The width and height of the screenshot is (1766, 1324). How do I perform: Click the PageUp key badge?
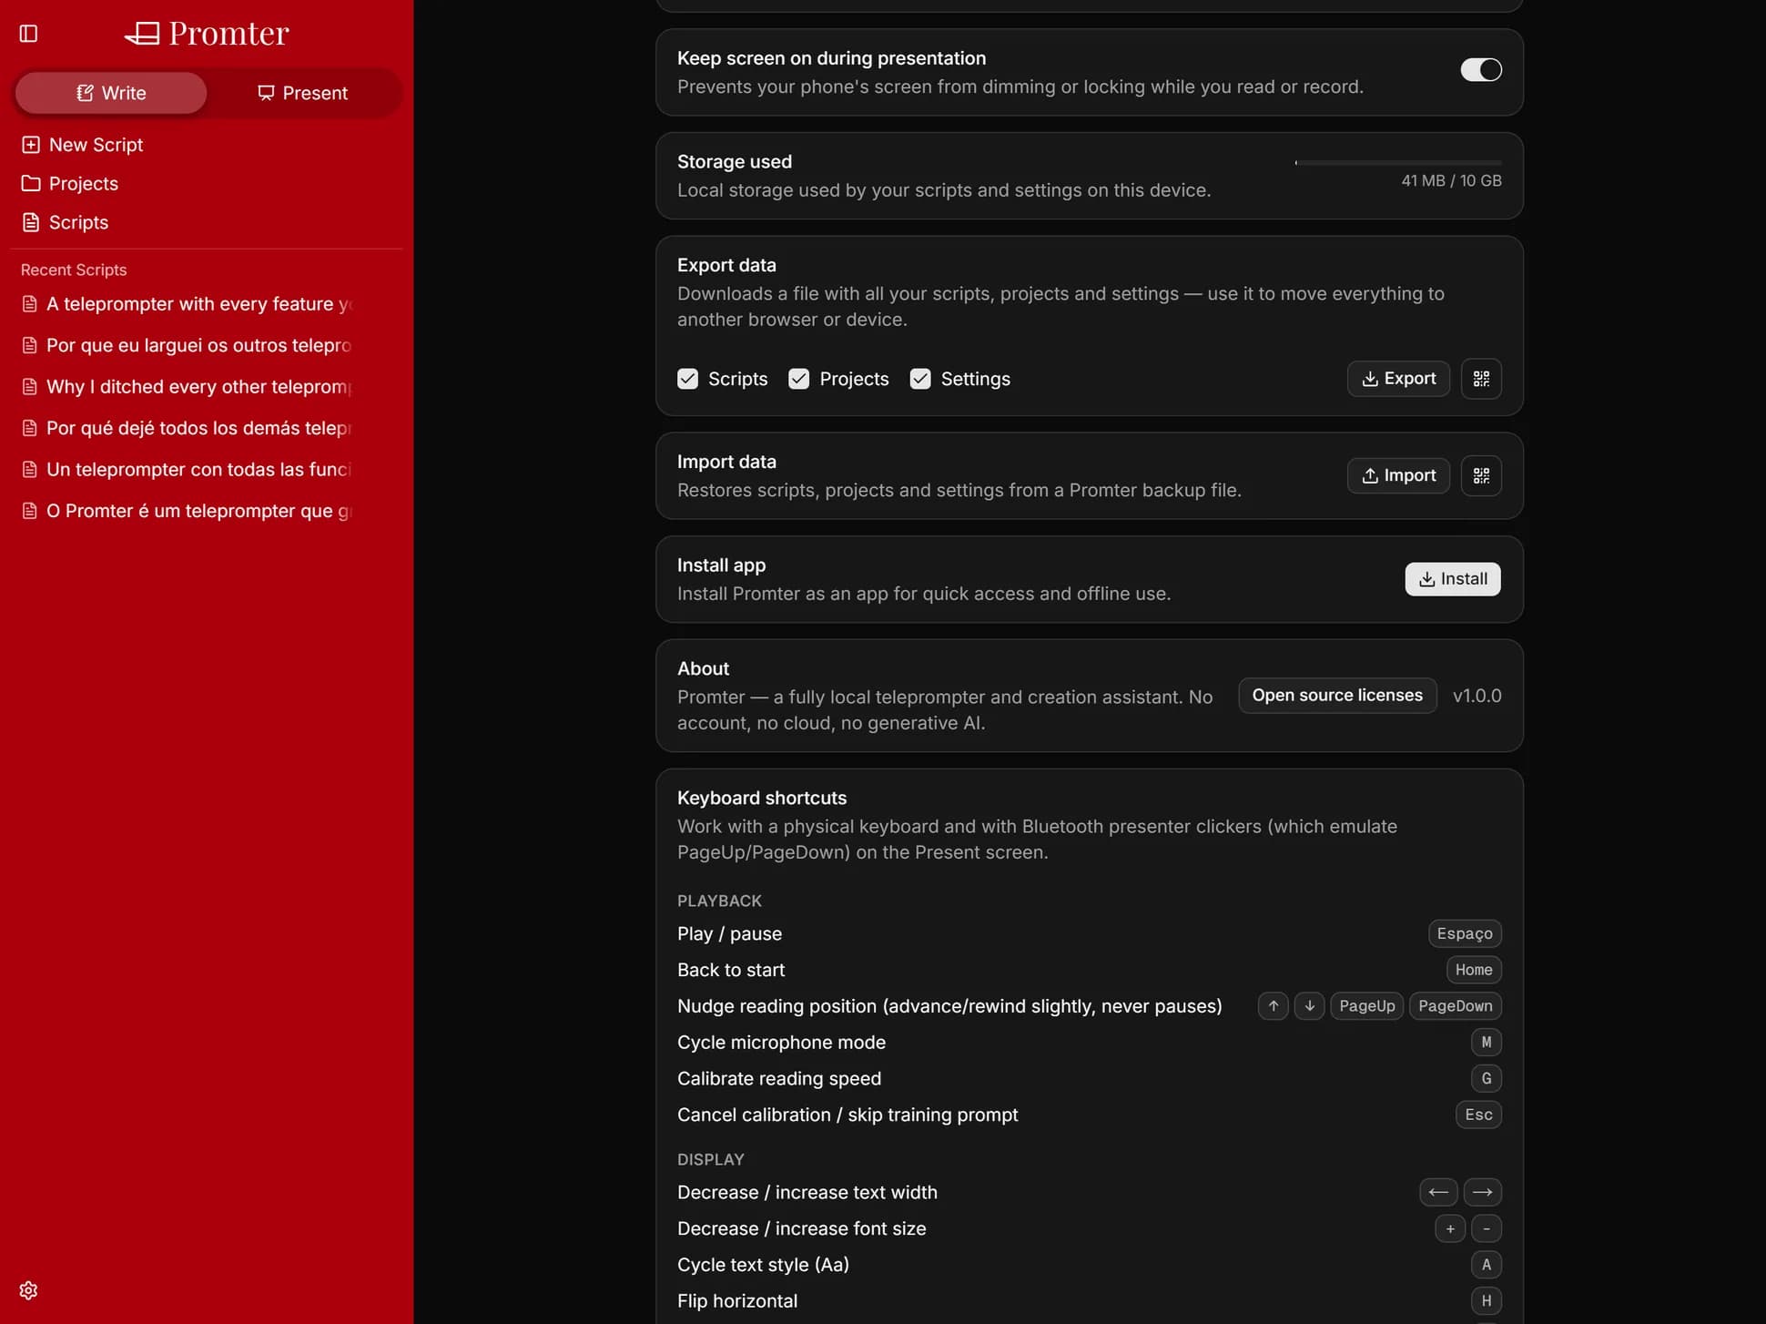tap(1366, 1006)
